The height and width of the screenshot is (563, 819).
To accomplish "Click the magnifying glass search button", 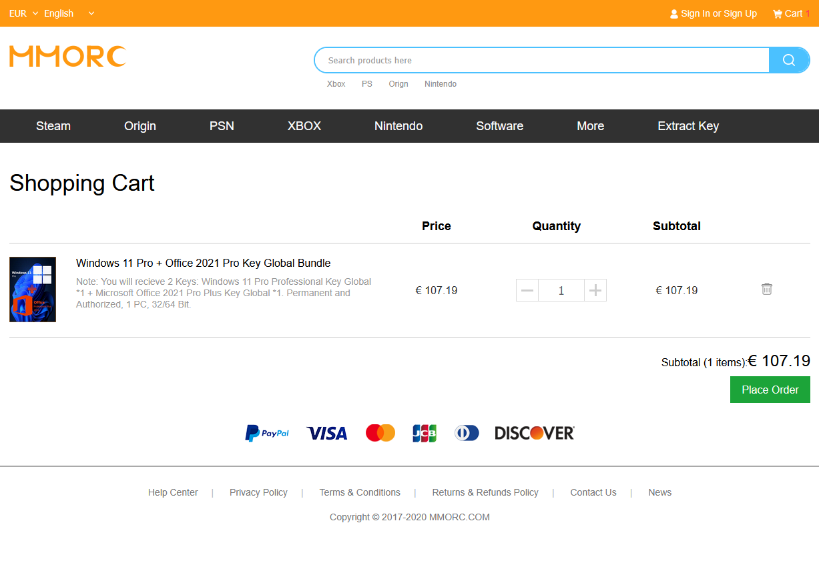I will pos(789,60).
